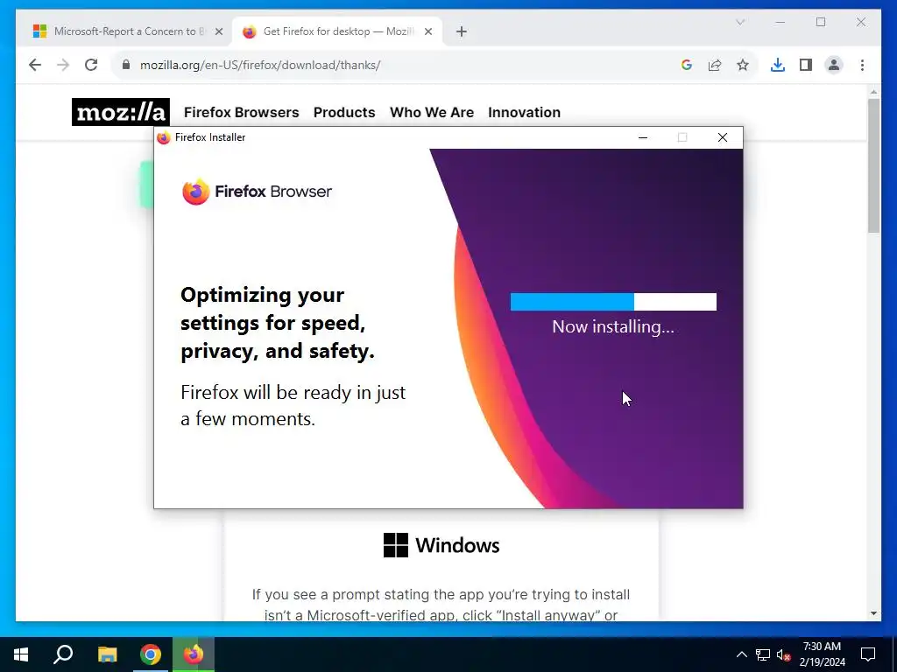Reload the Mozilla page
Viewport: 897px width, 672px height.
click(91, 65)
